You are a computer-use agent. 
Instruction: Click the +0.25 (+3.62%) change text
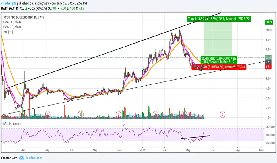pyautogui.click(x=37, y=9)
